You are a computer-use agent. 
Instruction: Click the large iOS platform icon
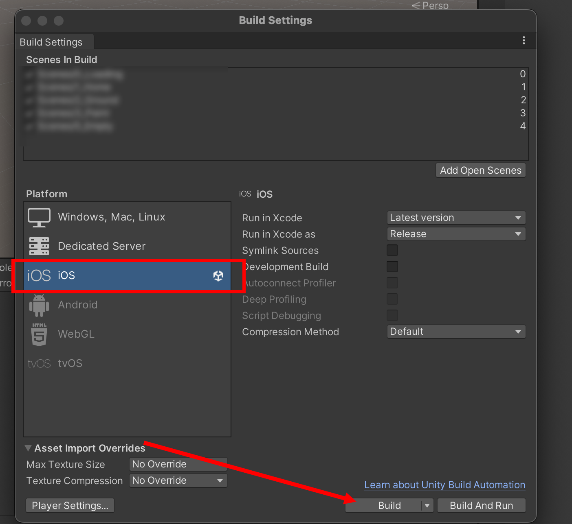(39, 275)
